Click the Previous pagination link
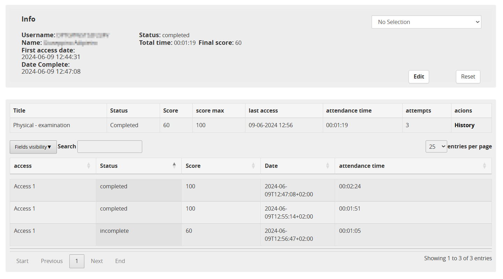 (x=52, y=261)
